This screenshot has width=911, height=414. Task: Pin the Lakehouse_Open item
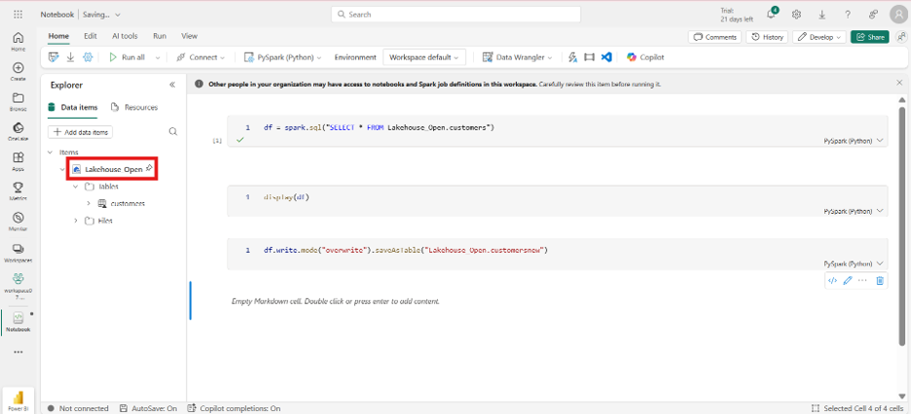pyautogui.click(x=149, y=168)
